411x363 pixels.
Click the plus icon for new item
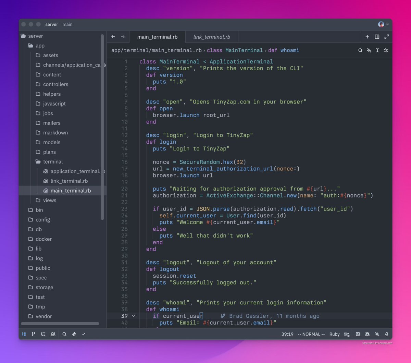[x=367, y=37]
